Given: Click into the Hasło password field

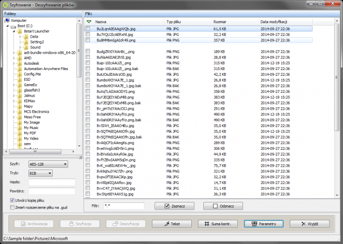Looking at the screenshot, I should (x=52, y=182).
